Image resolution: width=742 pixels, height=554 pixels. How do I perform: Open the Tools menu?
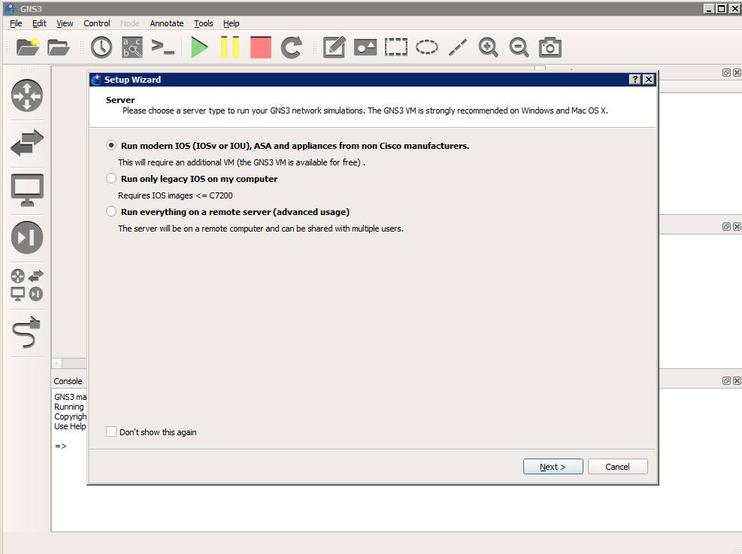pos(204,23)
